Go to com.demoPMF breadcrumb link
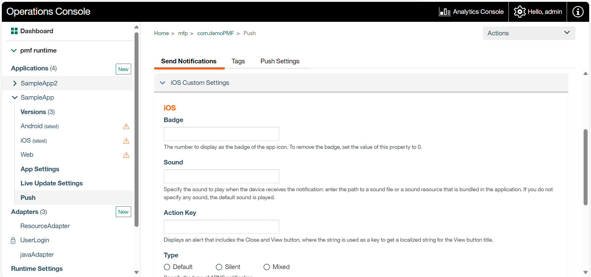 pyautogui.click(x=215, y=33)
